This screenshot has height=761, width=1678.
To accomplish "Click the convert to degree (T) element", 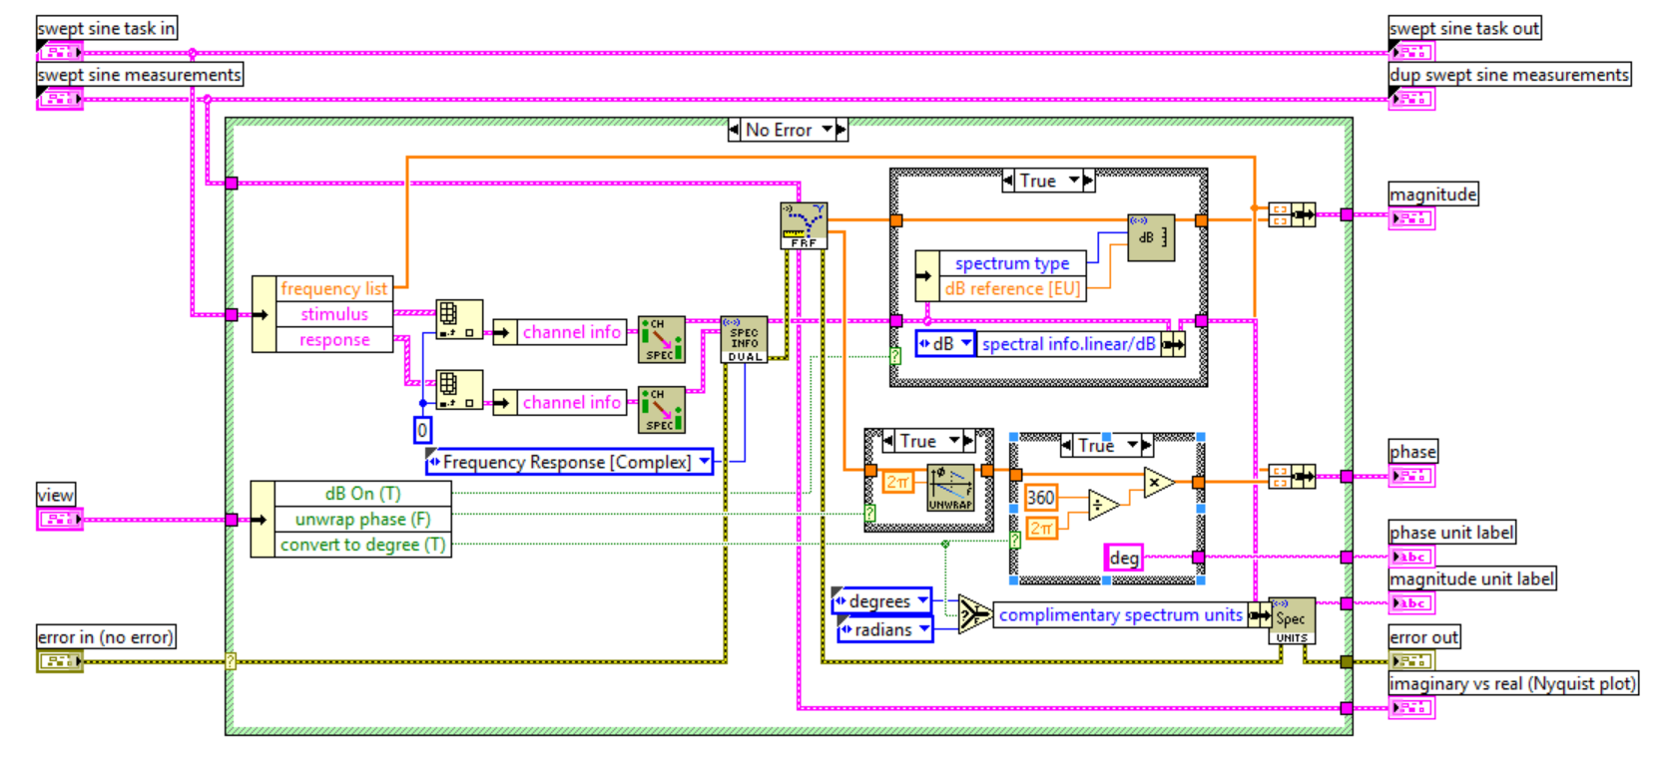I will coord(362,545).
